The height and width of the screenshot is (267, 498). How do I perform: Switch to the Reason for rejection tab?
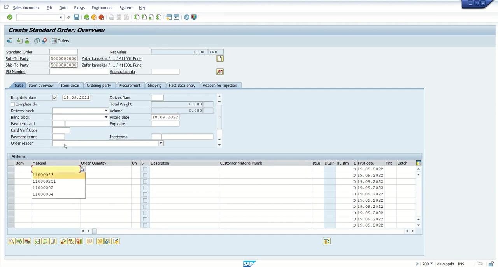pyautogui.click(x=220, y=85)
